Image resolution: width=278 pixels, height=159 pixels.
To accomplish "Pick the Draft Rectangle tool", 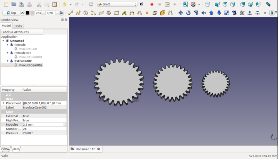I will click(x=116, y=13).
